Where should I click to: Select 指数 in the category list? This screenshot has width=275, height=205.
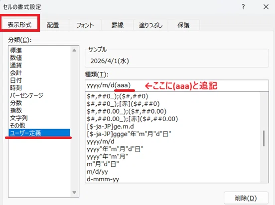[x=40, y=111]
